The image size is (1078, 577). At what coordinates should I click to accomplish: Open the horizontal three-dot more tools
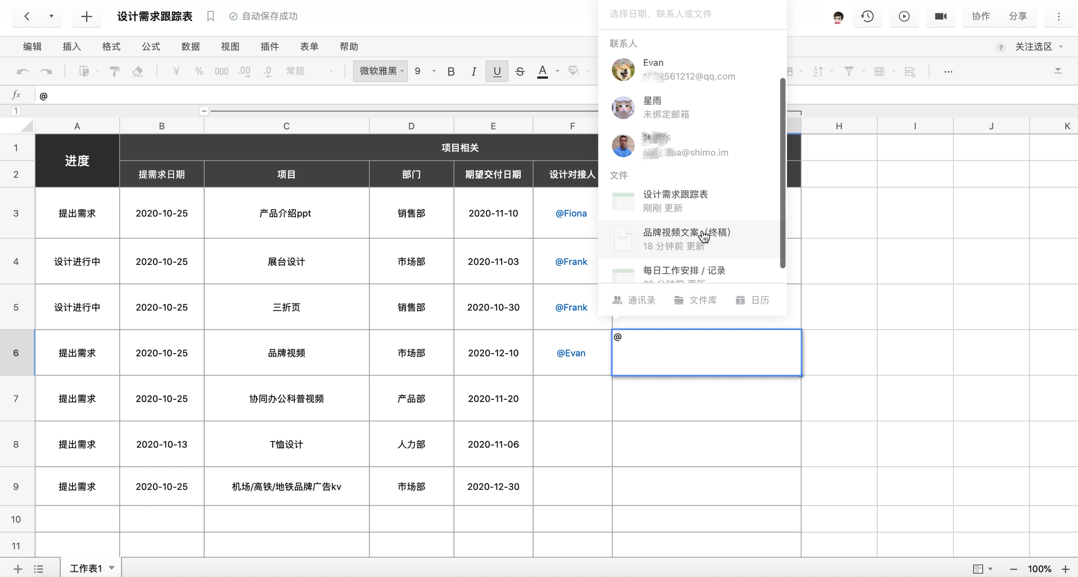(x=948, y=71)
